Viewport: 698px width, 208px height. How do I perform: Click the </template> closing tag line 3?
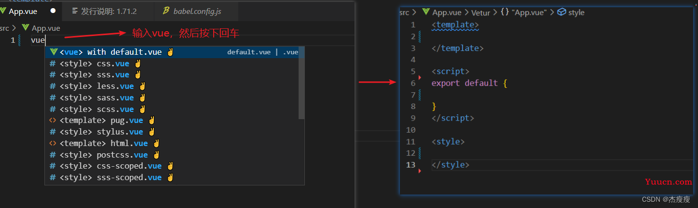click(458, 48)
